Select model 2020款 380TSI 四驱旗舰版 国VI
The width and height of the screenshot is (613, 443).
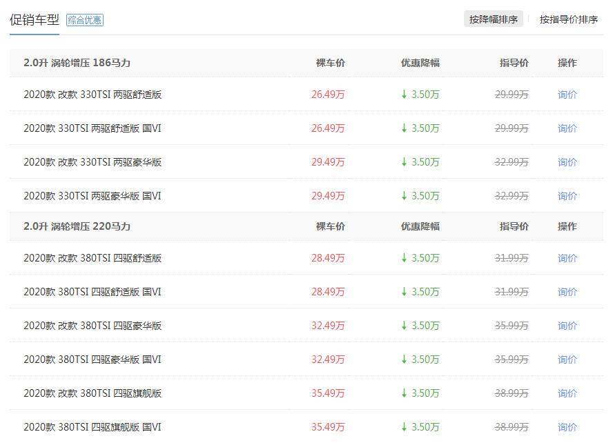click(93, 427)
